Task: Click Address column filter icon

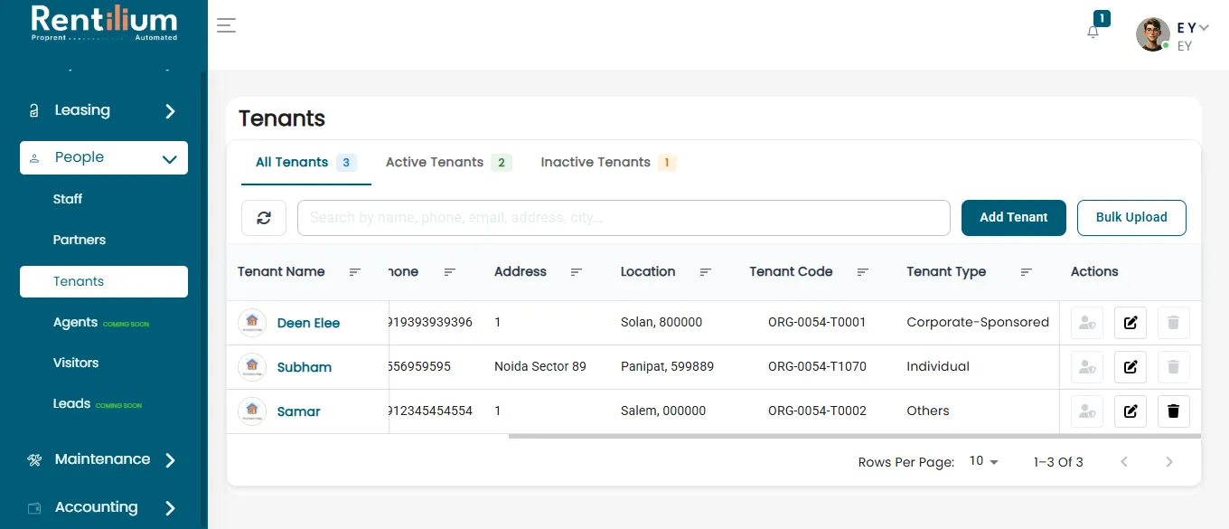Action: tap(577, 272)
